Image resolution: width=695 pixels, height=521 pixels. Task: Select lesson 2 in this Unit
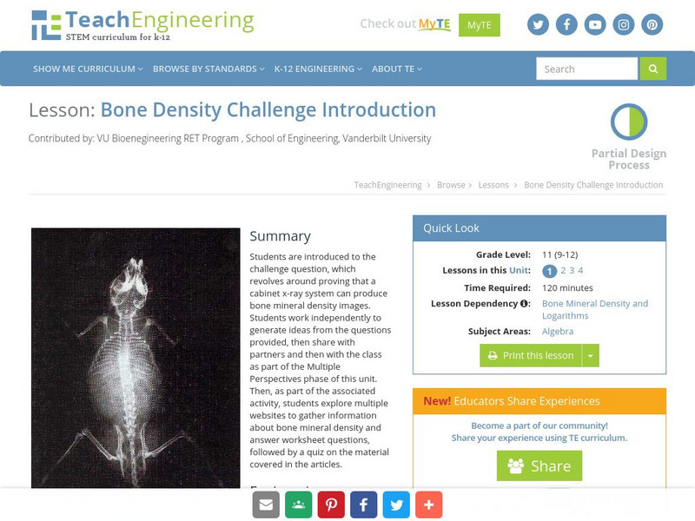coord(565,269)
